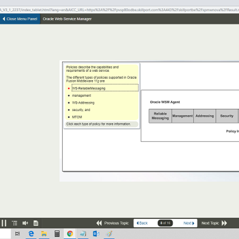Viewport: 239px width, 239px height.
Task: Select the WS-Addressing policy item
Action: [x=83, y=103]
